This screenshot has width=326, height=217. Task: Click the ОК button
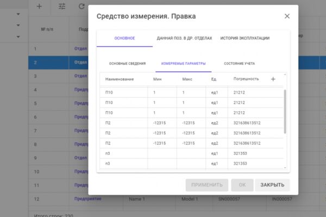pyautogui.click(x=242, y=185)
